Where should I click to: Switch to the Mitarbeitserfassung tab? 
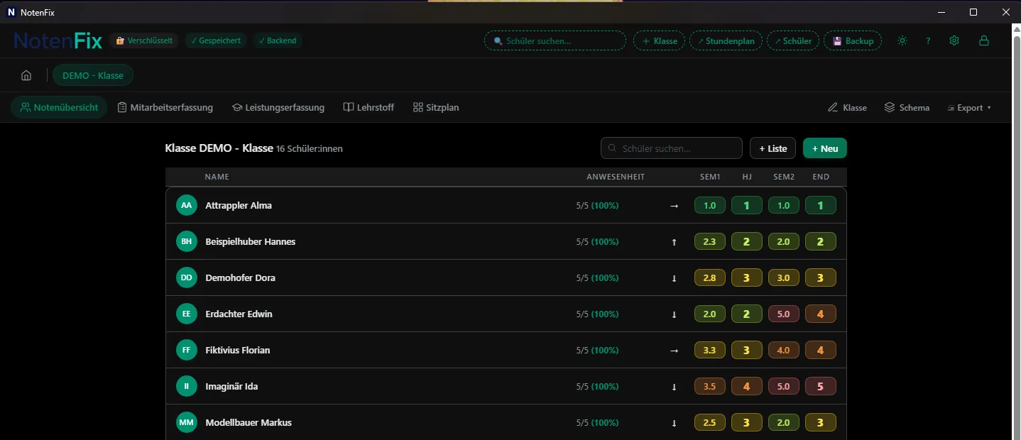pos(165,108)
